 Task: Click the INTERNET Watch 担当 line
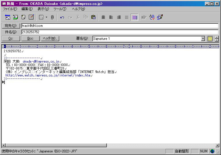tap(60, 72)
